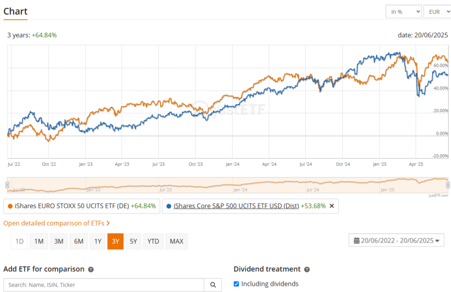451x292 pixels.
Task: Open the 'in %' display dropdown
Action: tap(403, 12)
